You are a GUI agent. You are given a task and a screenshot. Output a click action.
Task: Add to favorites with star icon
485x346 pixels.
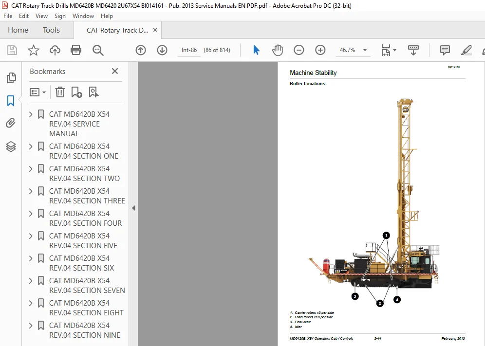[x=34, y=50]
